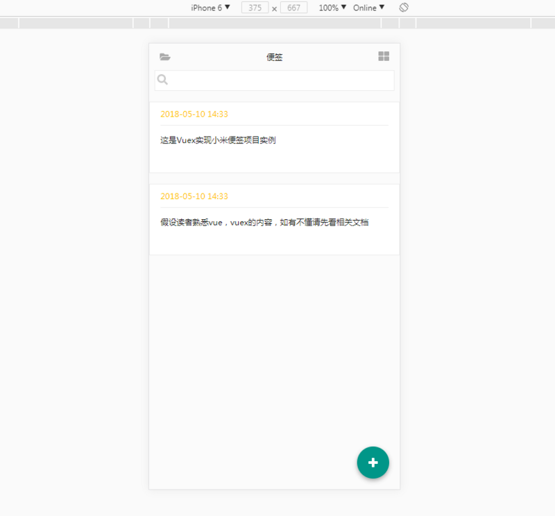Image resolution: width=555 pixels, height=516 pixels.
Task: Click the 便签 header title
Action: point(274,57)
